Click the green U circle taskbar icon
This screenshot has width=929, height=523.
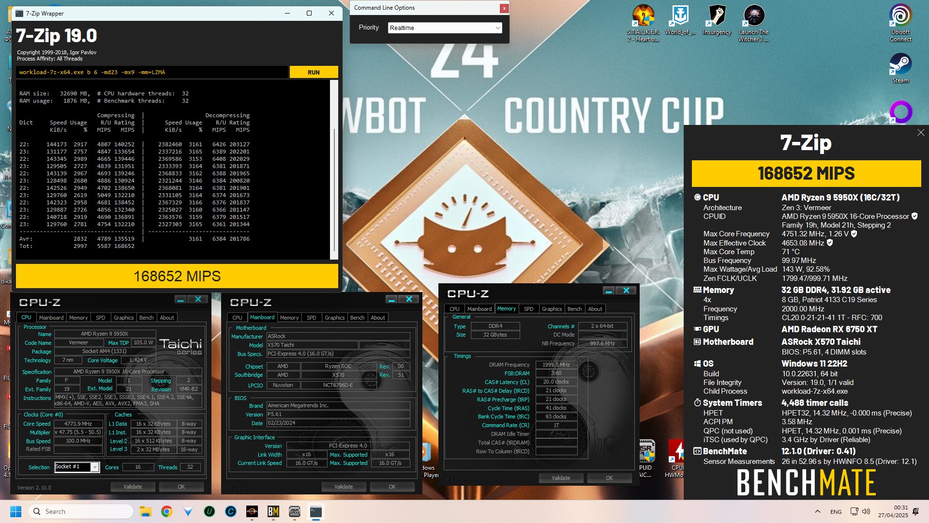210,511
